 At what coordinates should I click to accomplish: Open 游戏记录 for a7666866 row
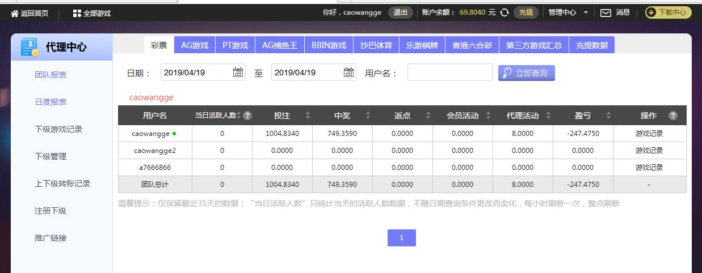point(649,168)
